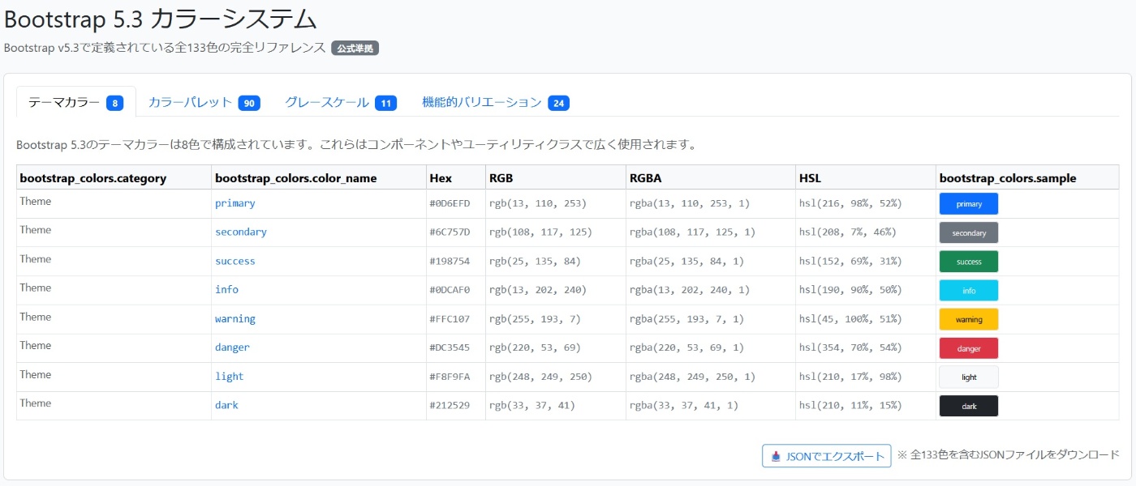Viewport: 1136px width, 486px height.
Task: Click the hex value #212529
Action: pyautogui.click(x=450, y=405)
